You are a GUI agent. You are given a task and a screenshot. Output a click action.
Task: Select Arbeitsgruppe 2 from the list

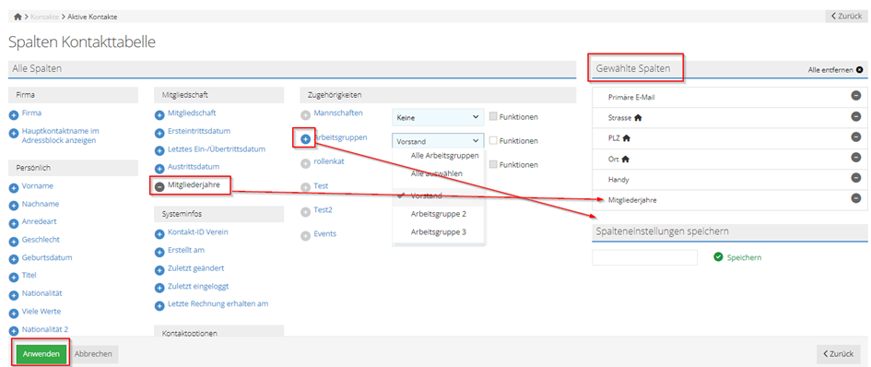coord(439,214)
